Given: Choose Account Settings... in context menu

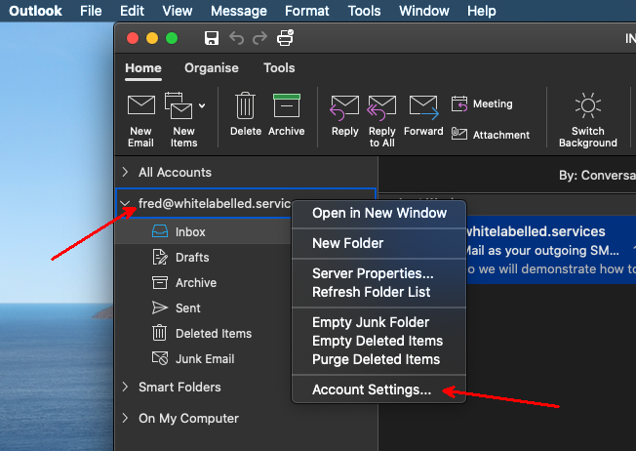Looking at the screenshot, I should (x=378, y=389).
